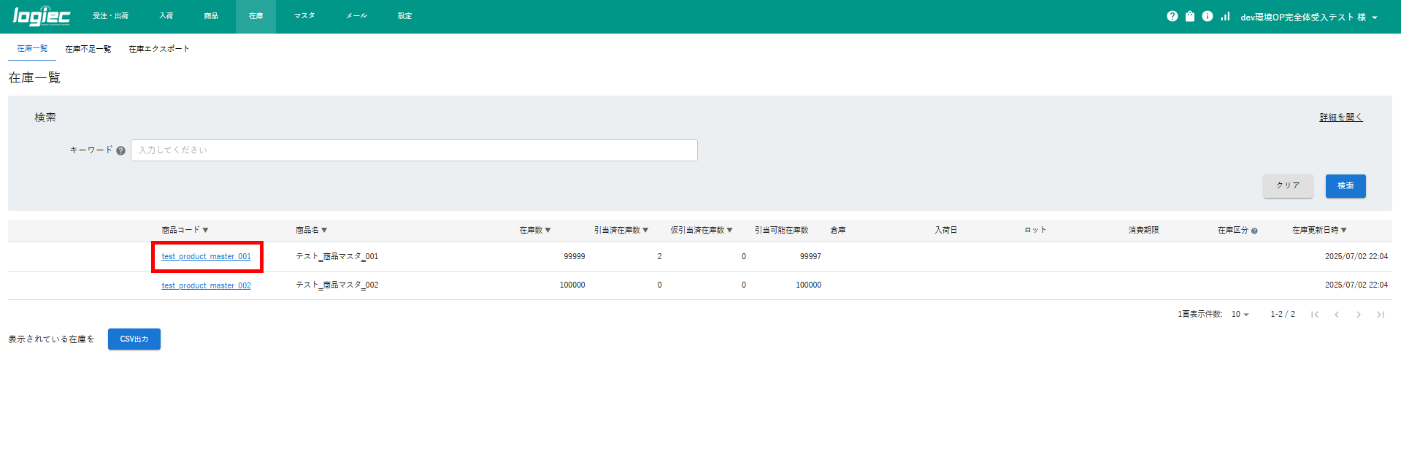Open the rows per page dropdown
Image resolution: width=1401 pixels, height=454 pixels.
pos(1240,315)
